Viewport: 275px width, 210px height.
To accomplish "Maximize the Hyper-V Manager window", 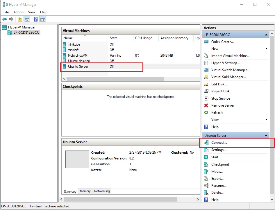I will pos(255,4).
